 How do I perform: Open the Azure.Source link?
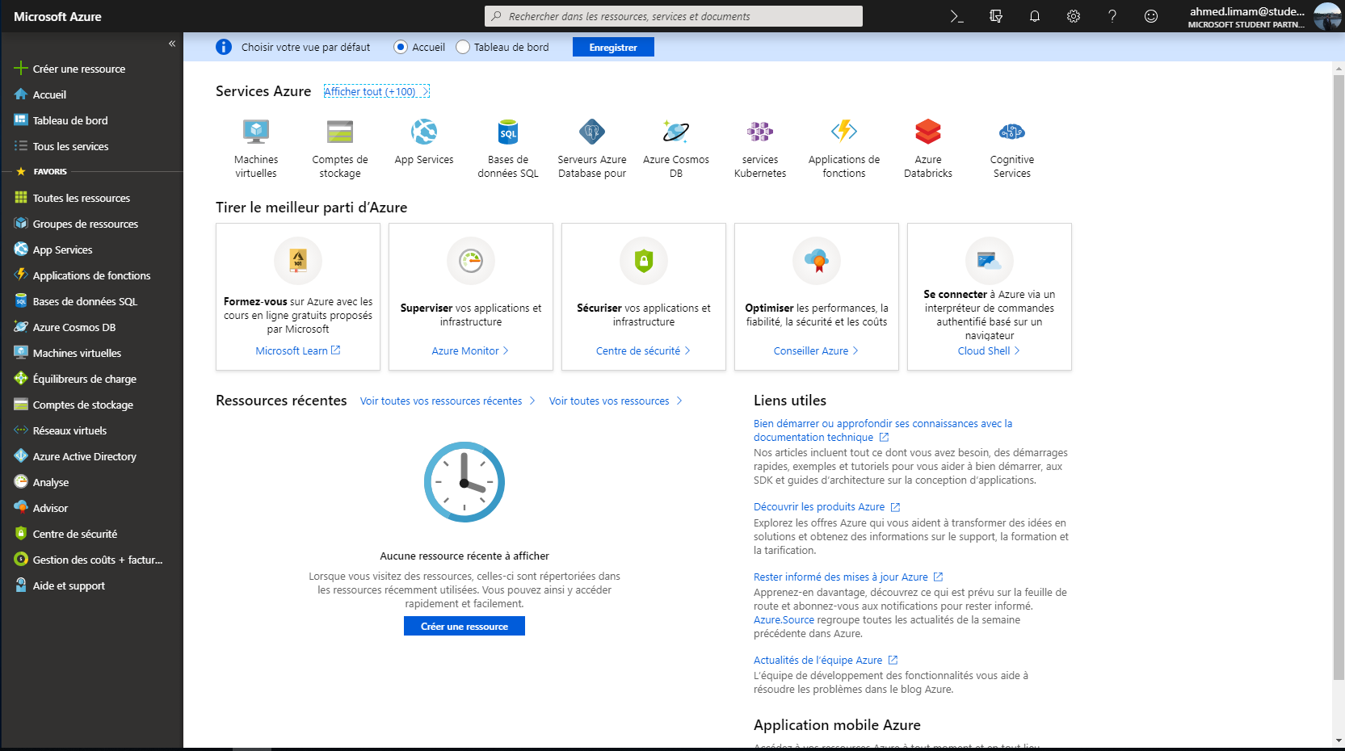[x=784, y=620]
